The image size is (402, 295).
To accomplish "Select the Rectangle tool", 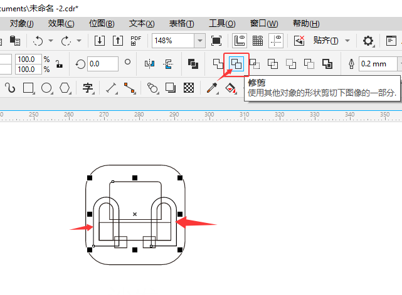I will click(x=28, y=88).
